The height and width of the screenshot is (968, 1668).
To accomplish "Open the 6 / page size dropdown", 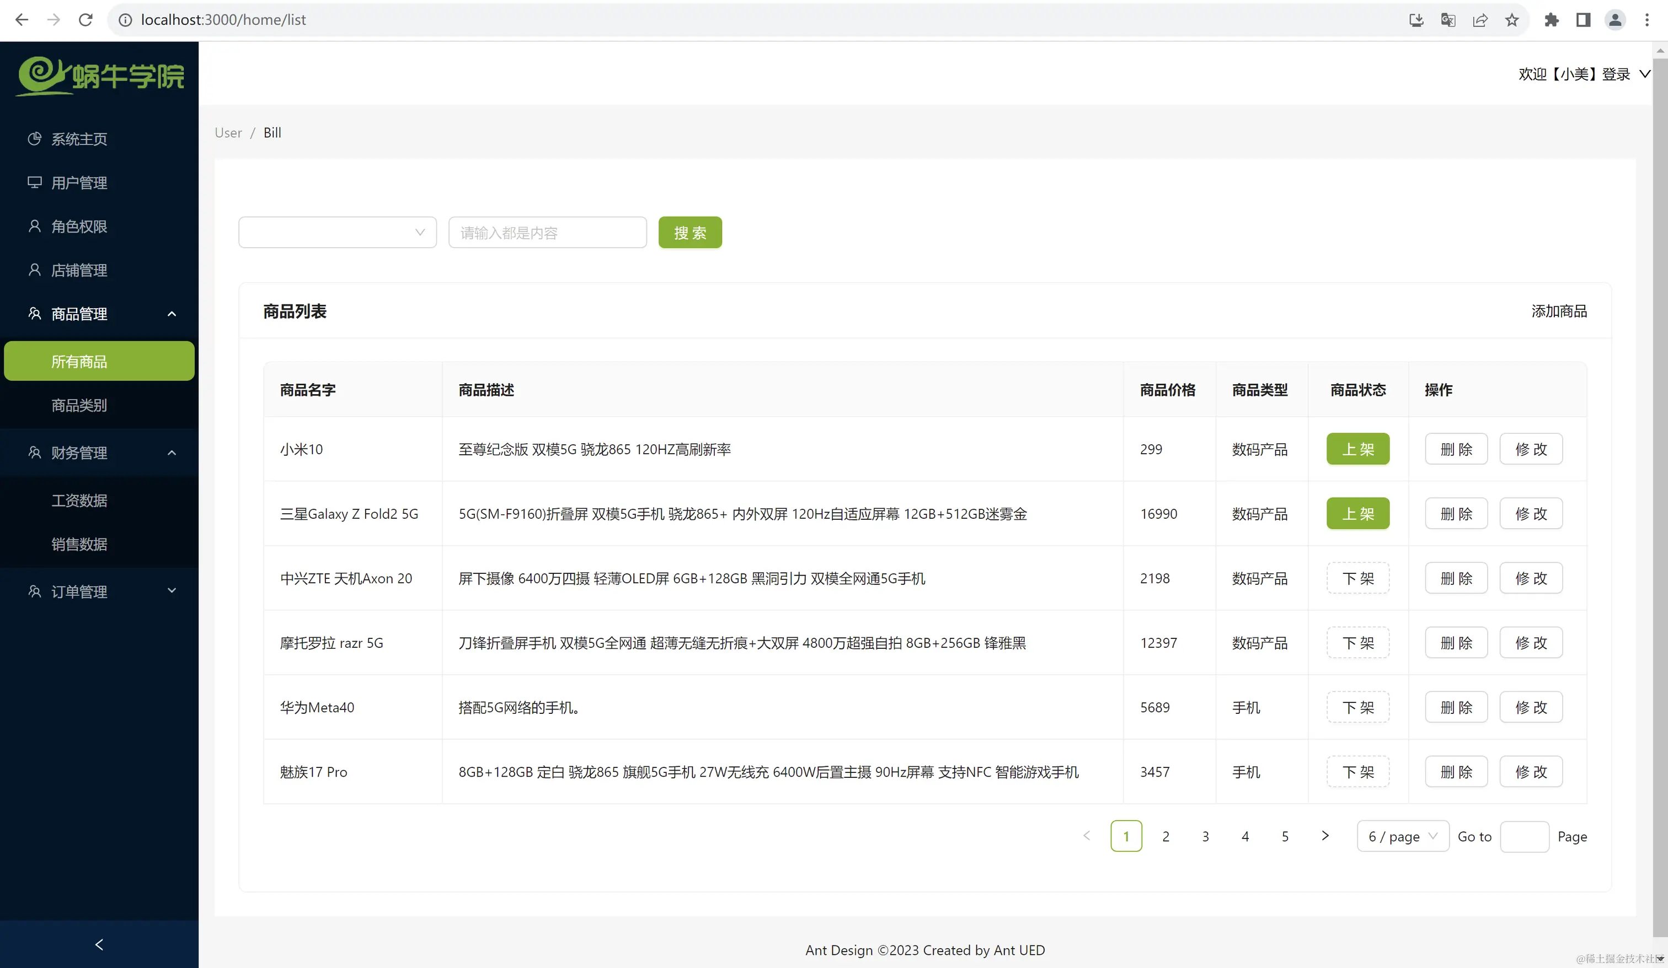I will [x=1402, y=836].
